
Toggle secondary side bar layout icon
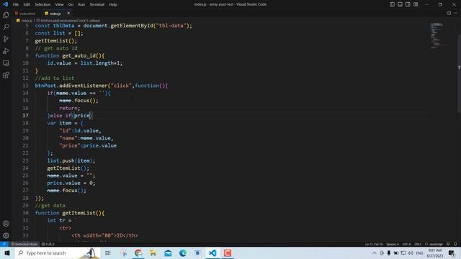coord(408,4)
